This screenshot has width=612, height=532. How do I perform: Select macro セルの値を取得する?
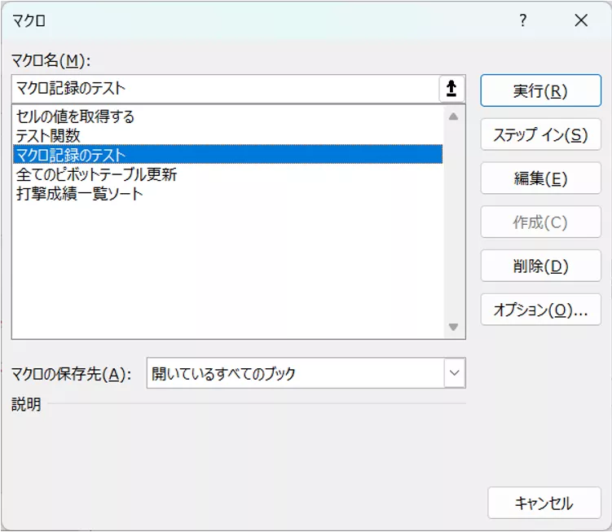(76, 117)
